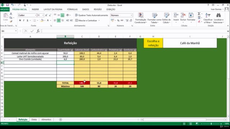Image resolution: width=230 pixels, height=129 pixels.
Task: Align cell text to the left
Action: coord(55,20)
